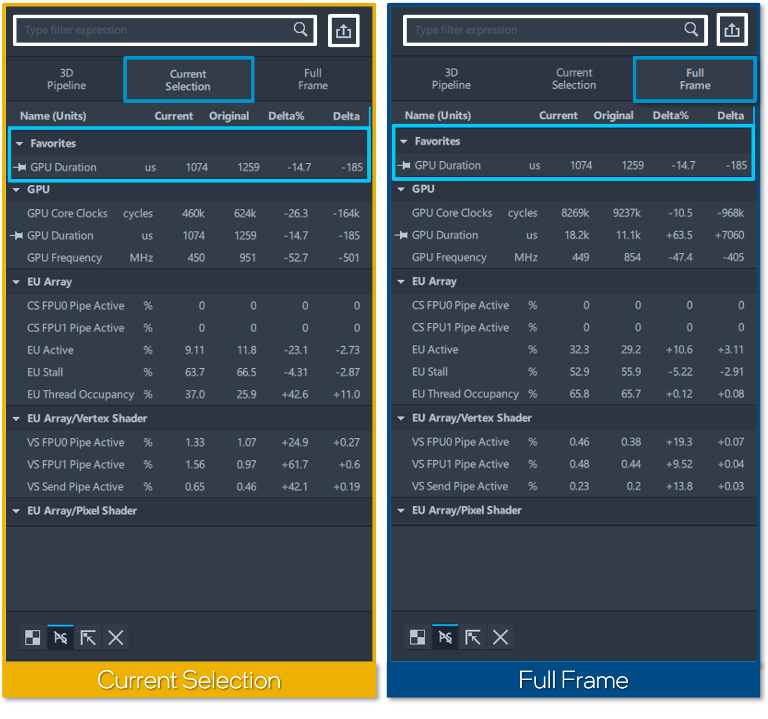Select EU Stall row in the Full Frame panel
This screenshot has height=719, width=768.
pos(574,372)
